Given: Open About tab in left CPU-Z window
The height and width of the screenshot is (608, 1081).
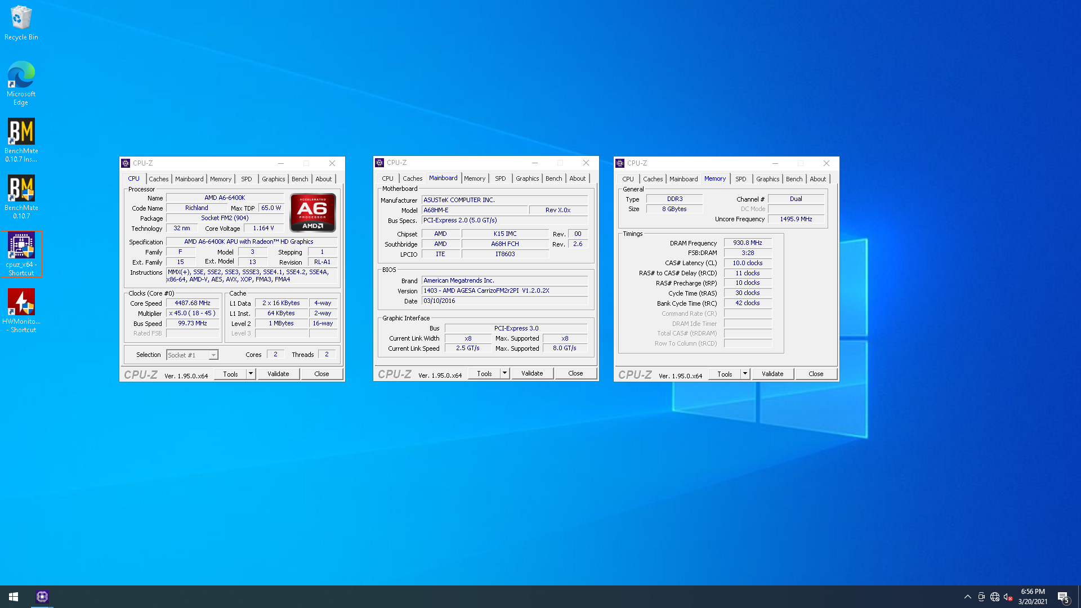Looking at the screenshot, I should pyautogui.click(x=324, y=179).
